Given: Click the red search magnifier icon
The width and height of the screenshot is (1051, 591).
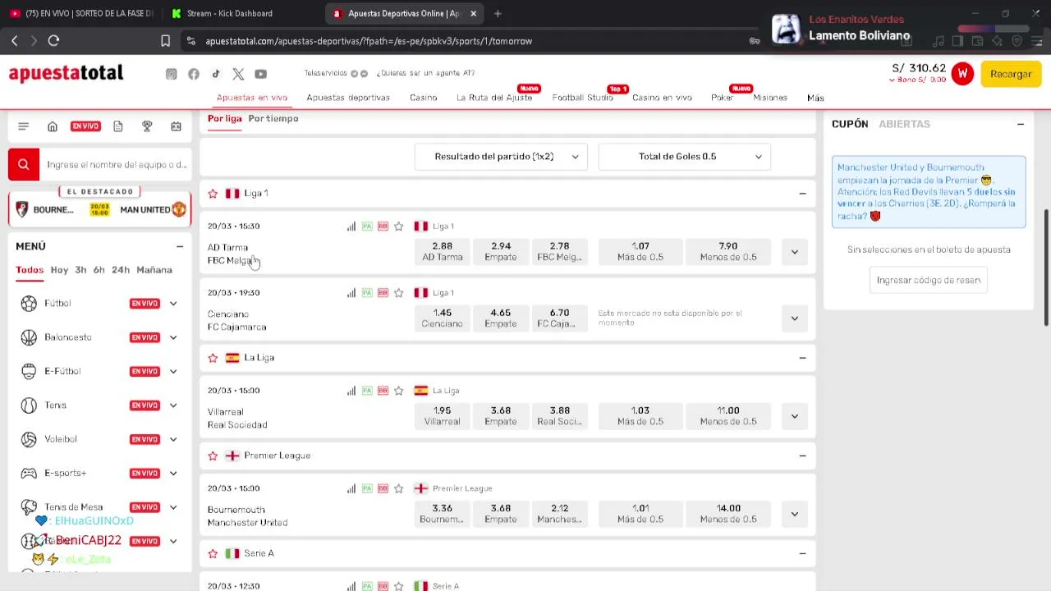Looking at the screenshot, I should 24,164.
